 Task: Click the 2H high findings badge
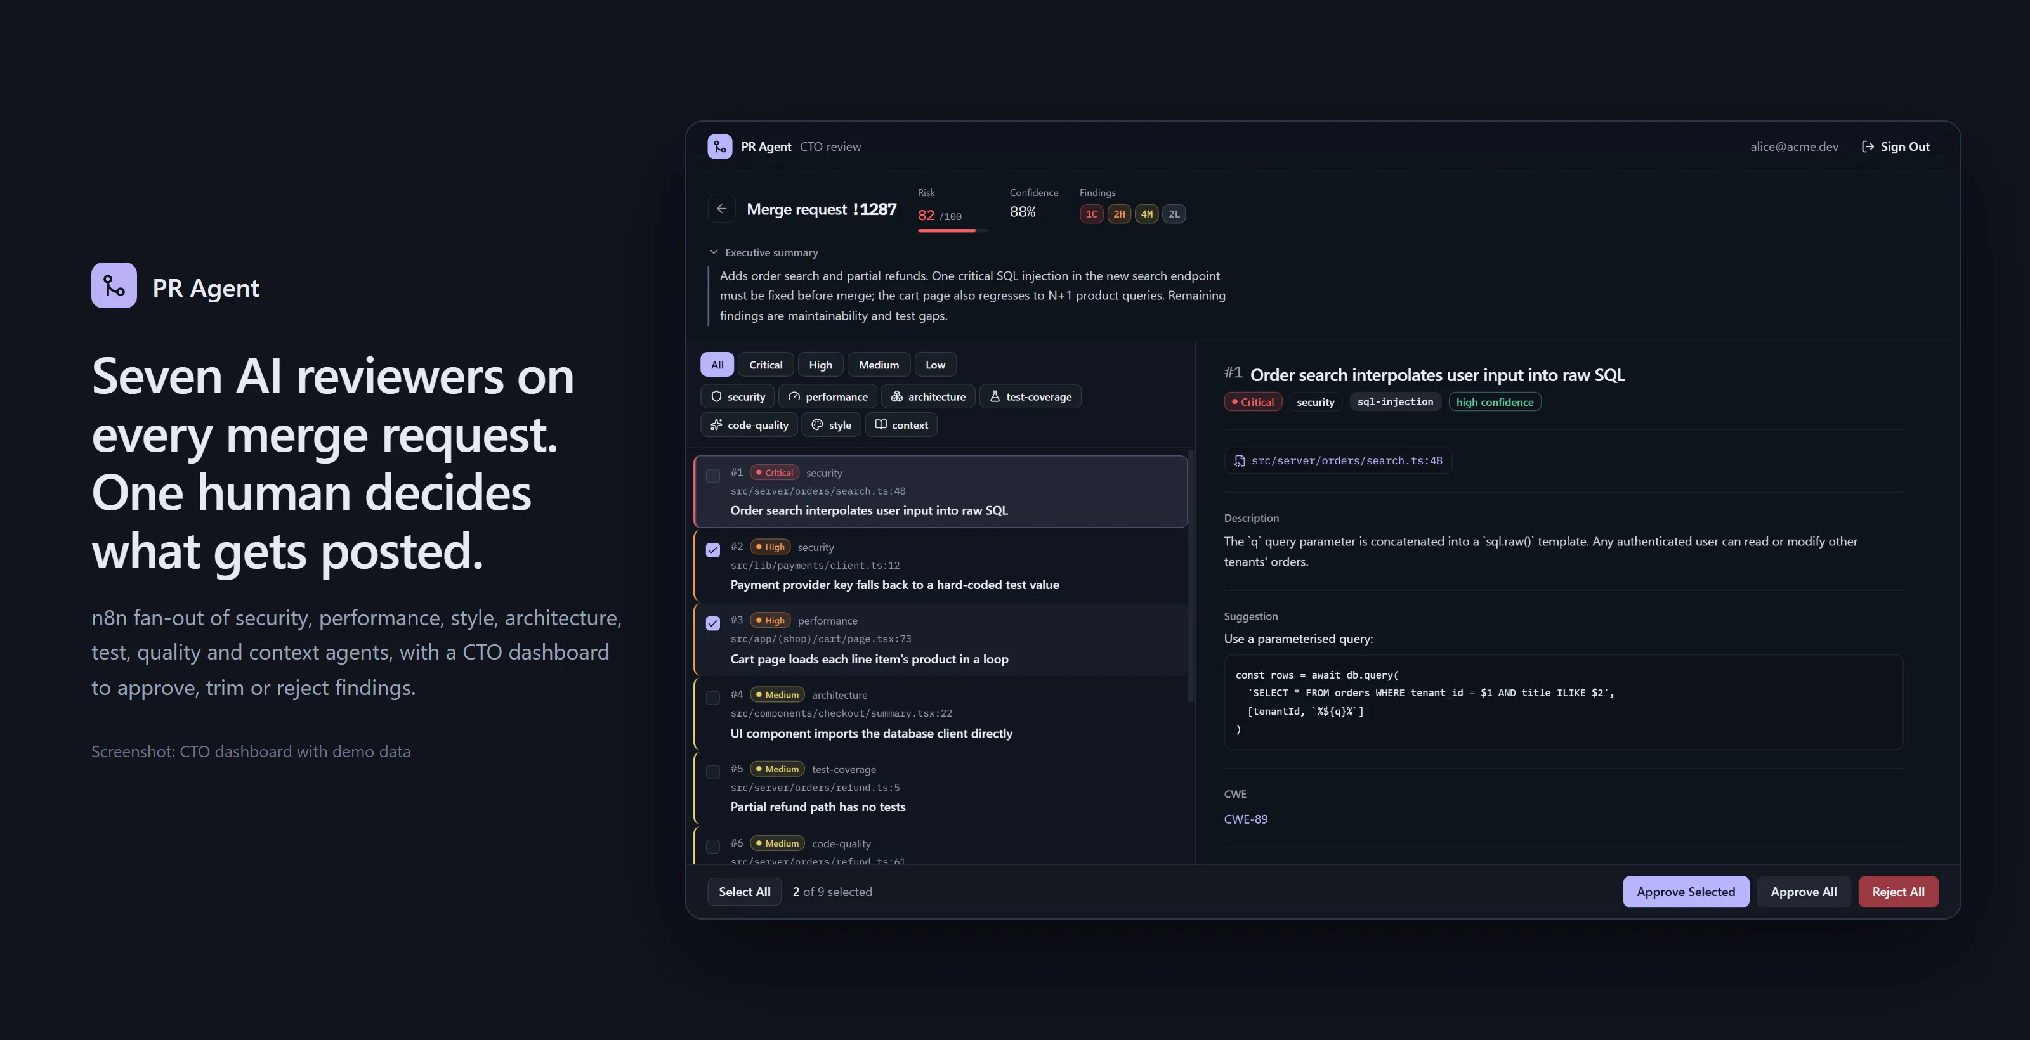point(1119,214)
